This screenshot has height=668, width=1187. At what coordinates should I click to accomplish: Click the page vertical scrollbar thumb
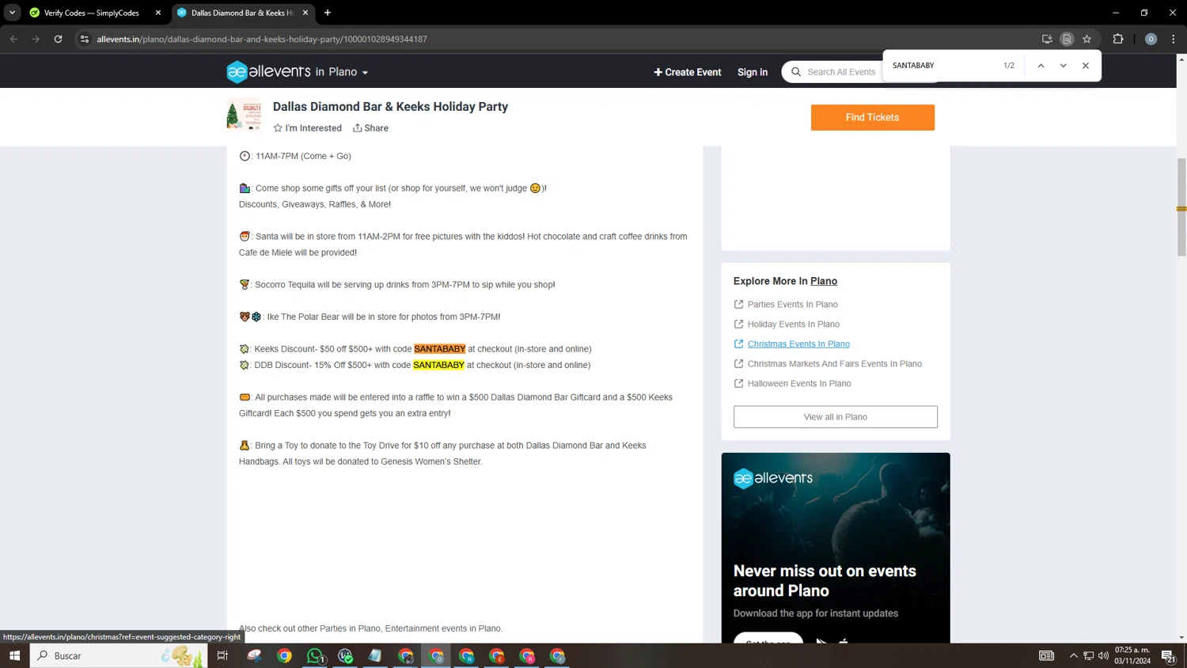[1181, 207]
